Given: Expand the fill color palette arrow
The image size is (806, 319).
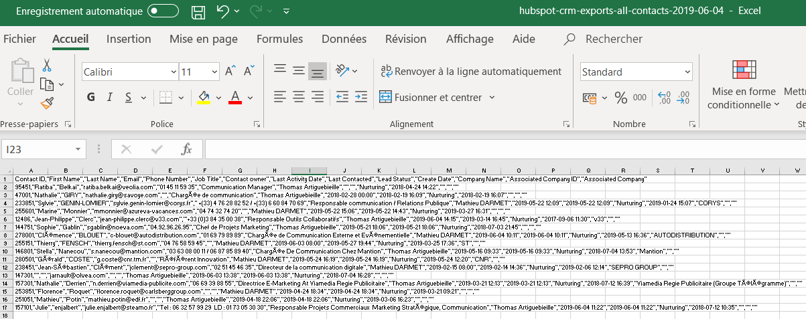Looking at the screenshot, I should pyautogui.click(x=218, y=98).
